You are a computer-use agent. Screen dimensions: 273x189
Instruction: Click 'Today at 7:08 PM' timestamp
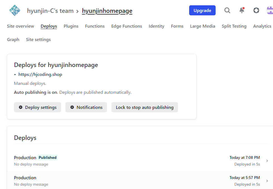coord(245,157)
